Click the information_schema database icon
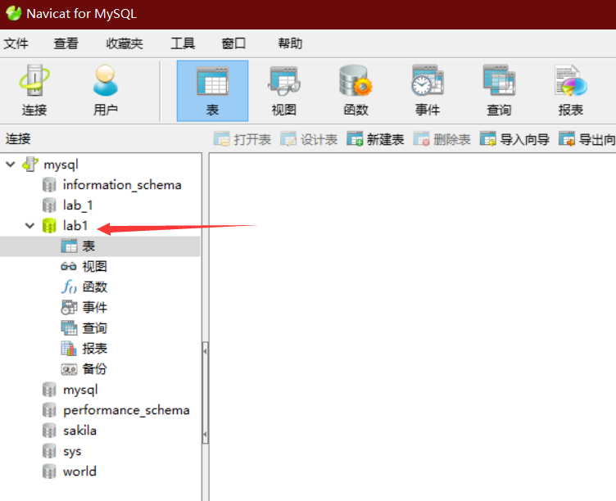This screenshot has width=616, height=501. [x=49, y=184]
